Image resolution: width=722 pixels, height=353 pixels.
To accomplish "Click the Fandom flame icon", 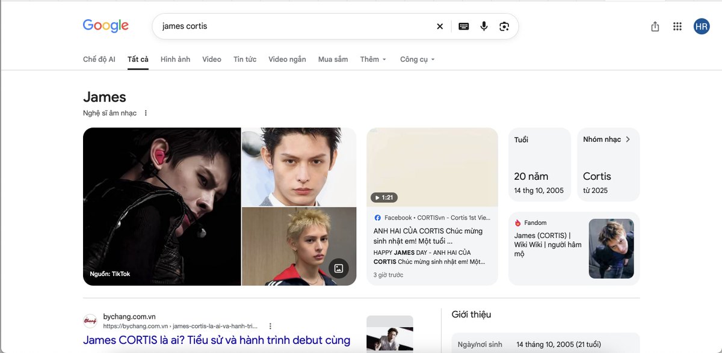I will click(518, 223).
